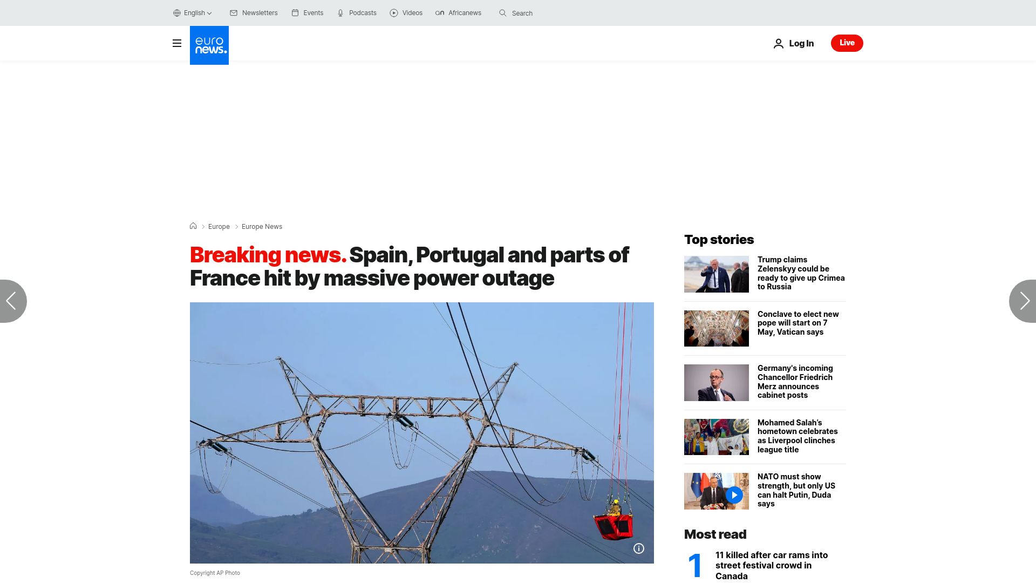Image resolution: width=1036 pixels, height=583 pixels.
Task: Open the Videos section
Action: tap(406, 13)
